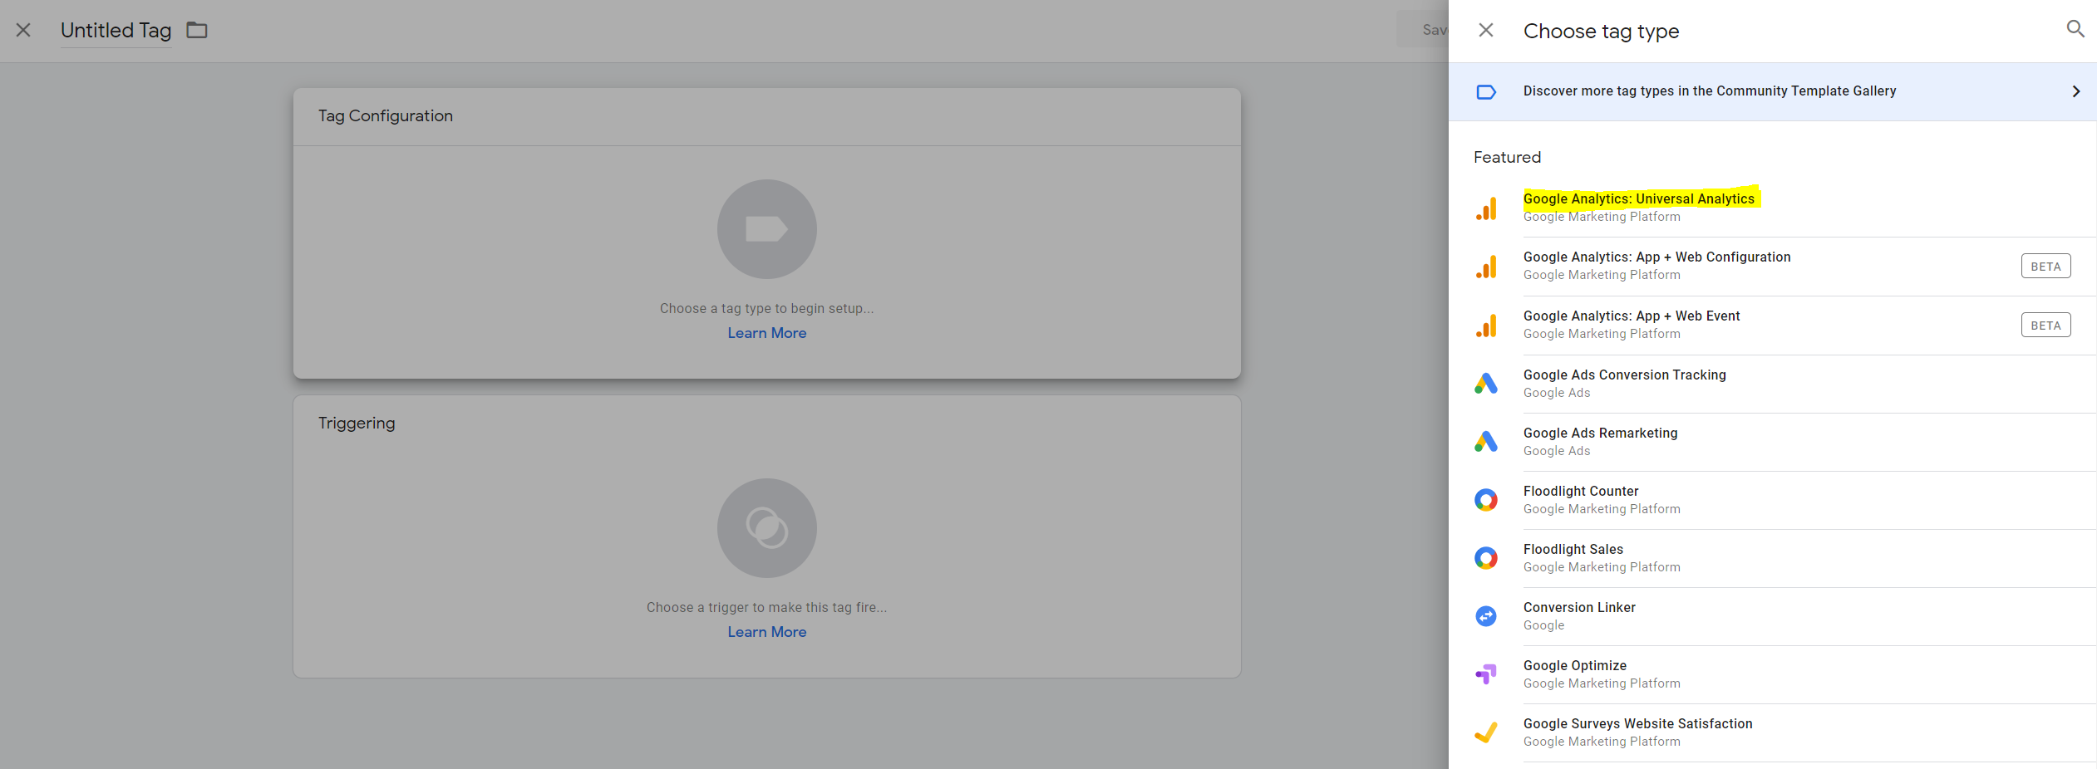The width and height of the screenshot is (2097, 769).
Task: Open Learn More under Triggering
Action: pyautogui.click(x=767, y=632)
